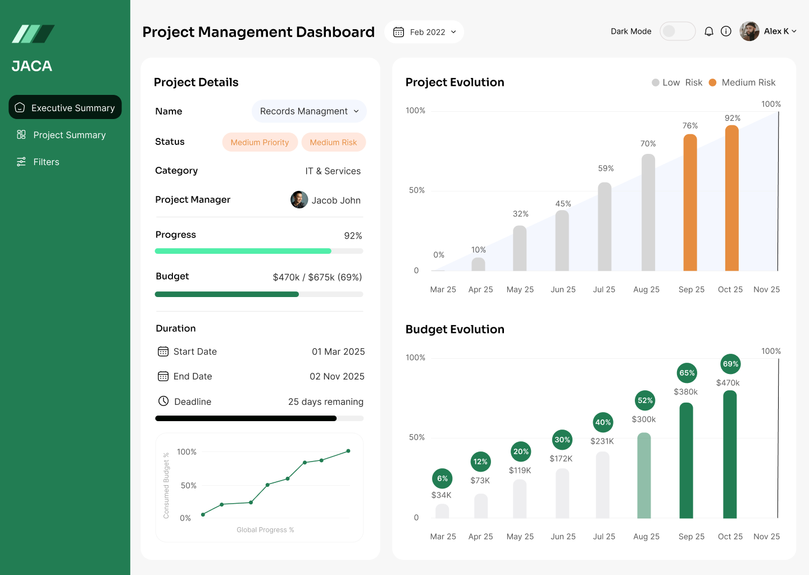809x575 pixels.
Task: Click the Start Date calendar icon
Action: point(163,352)
